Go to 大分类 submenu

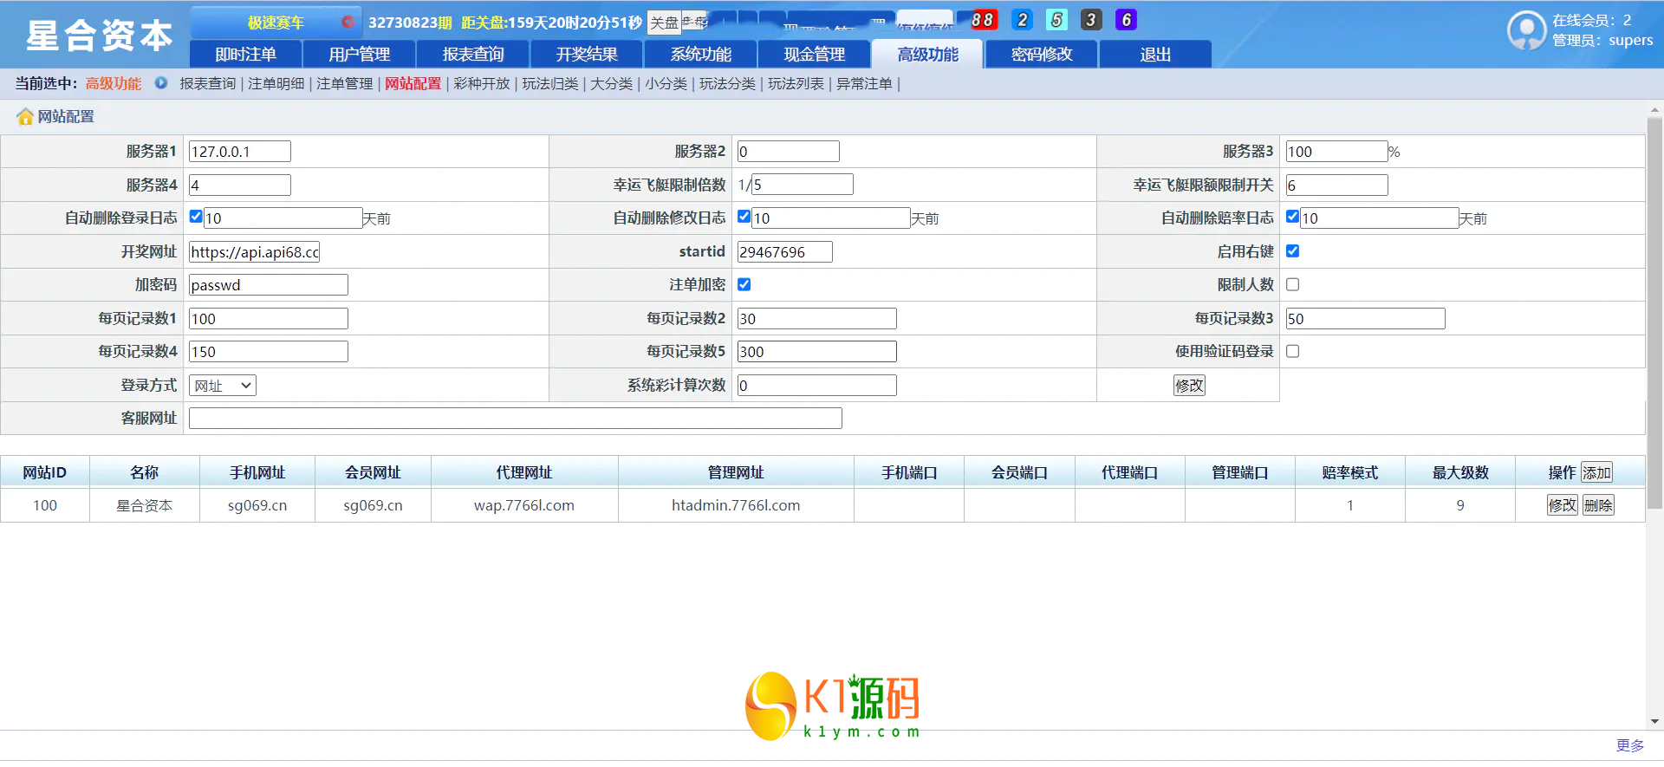click(x=612, y=84)
